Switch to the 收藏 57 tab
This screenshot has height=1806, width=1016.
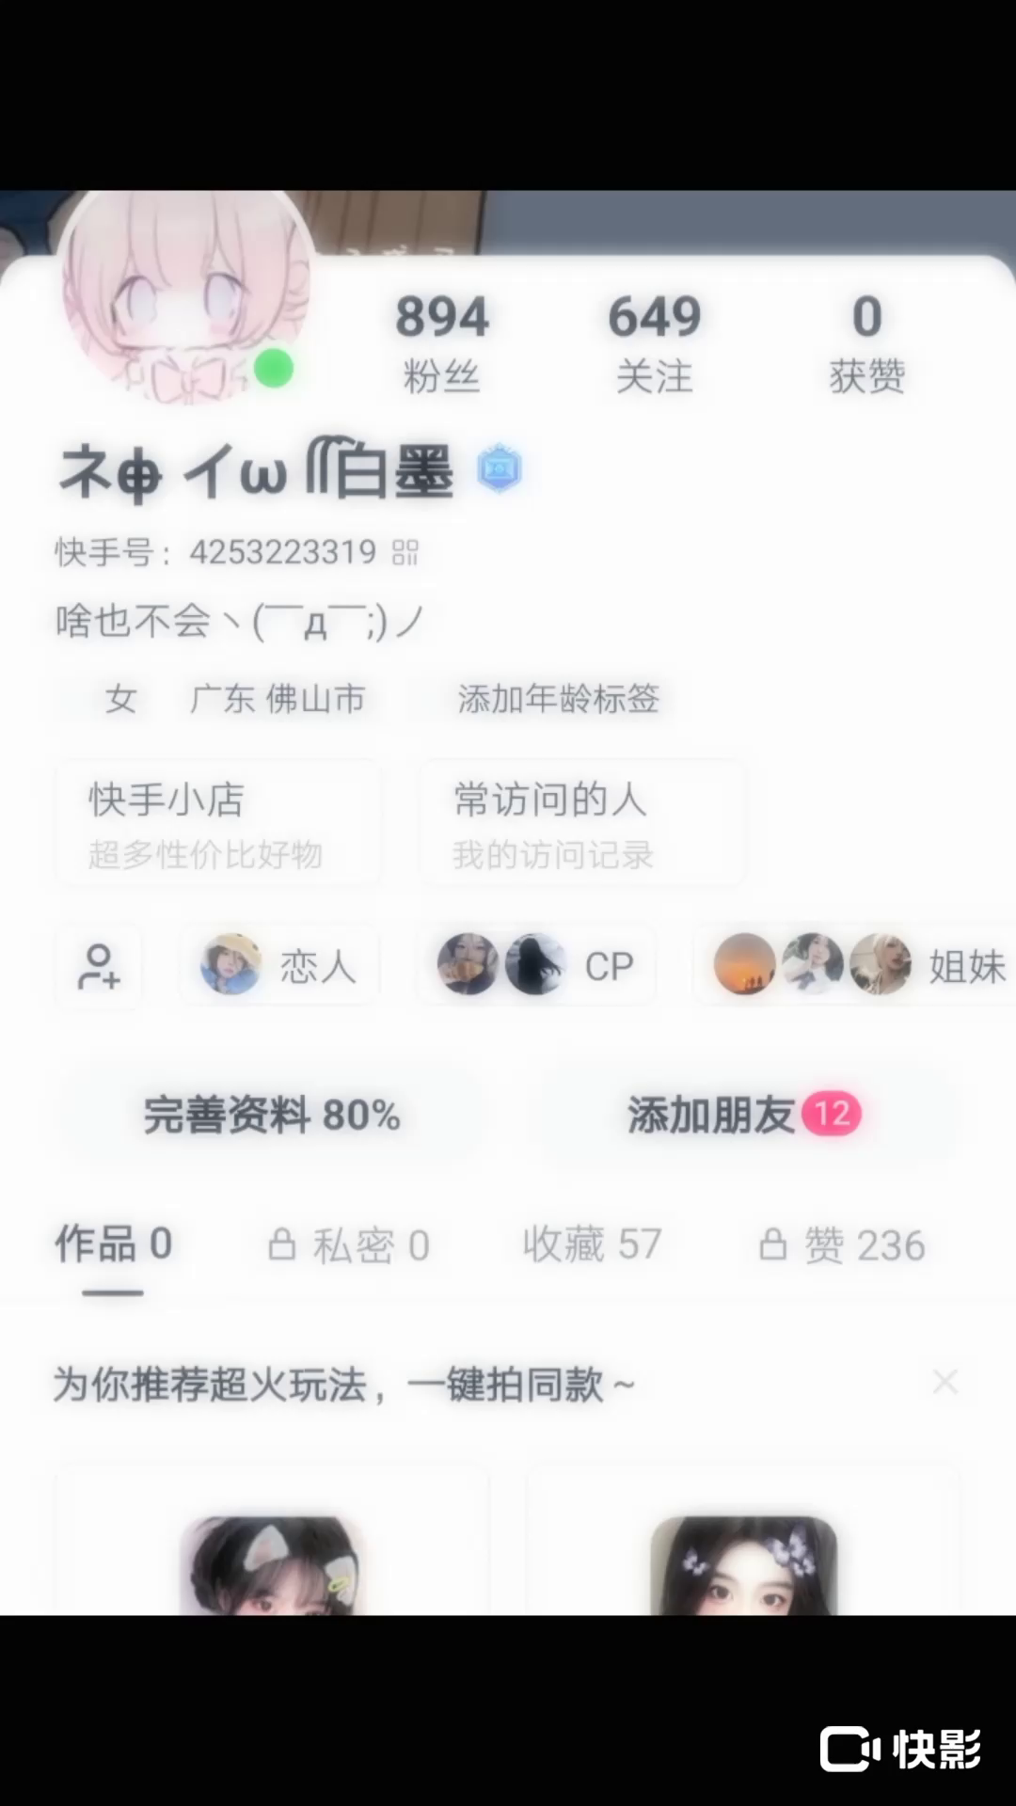(x=593, y=1244)
